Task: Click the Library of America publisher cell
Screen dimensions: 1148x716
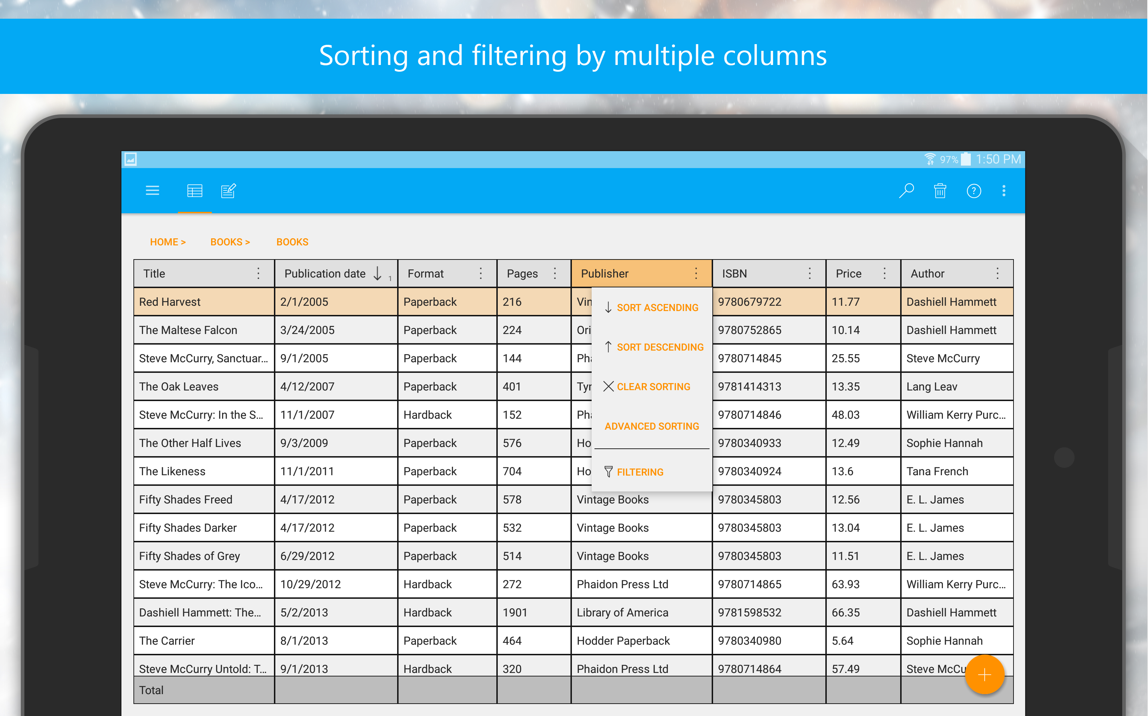Action: click(x=641, y=612)
